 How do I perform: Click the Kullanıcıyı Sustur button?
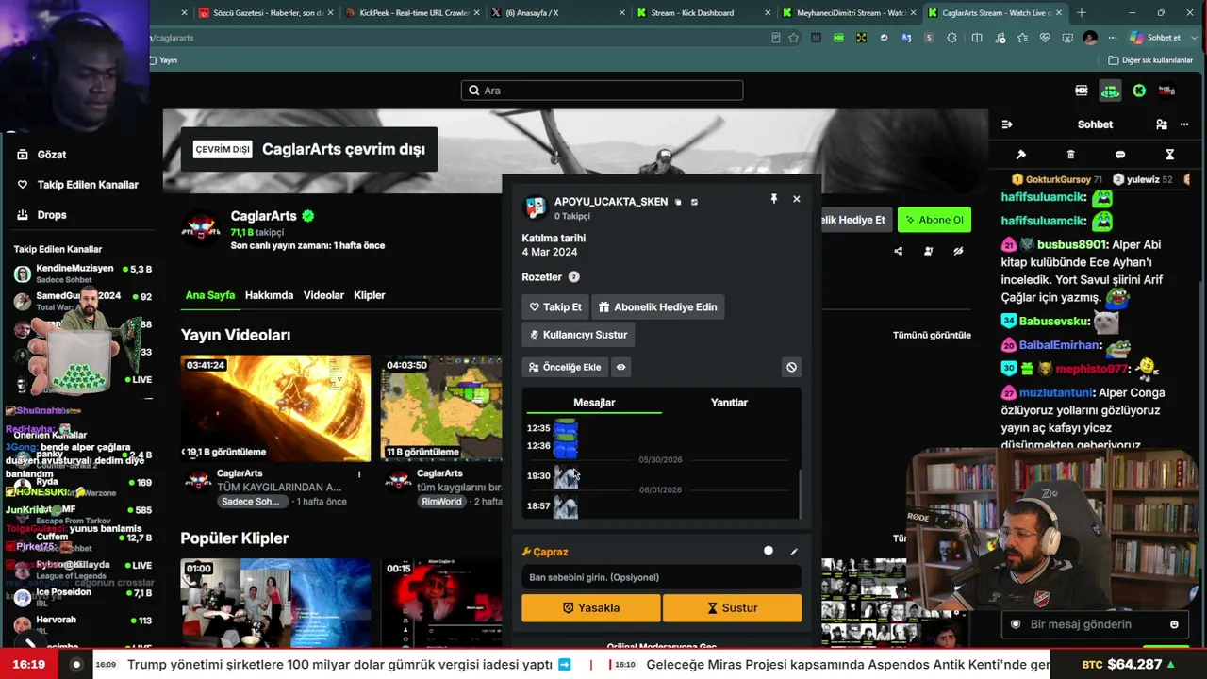pos(578,335)
